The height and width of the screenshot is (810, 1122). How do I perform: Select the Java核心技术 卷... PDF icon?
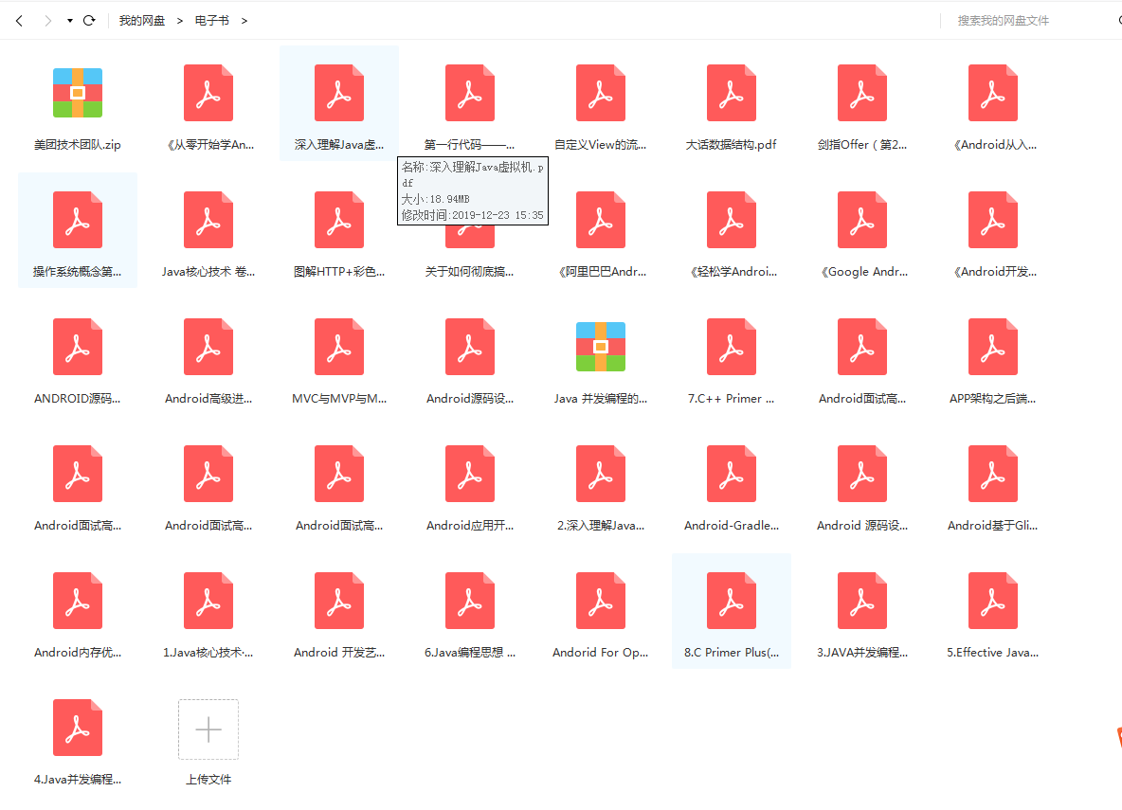click(x=208, y=220)
